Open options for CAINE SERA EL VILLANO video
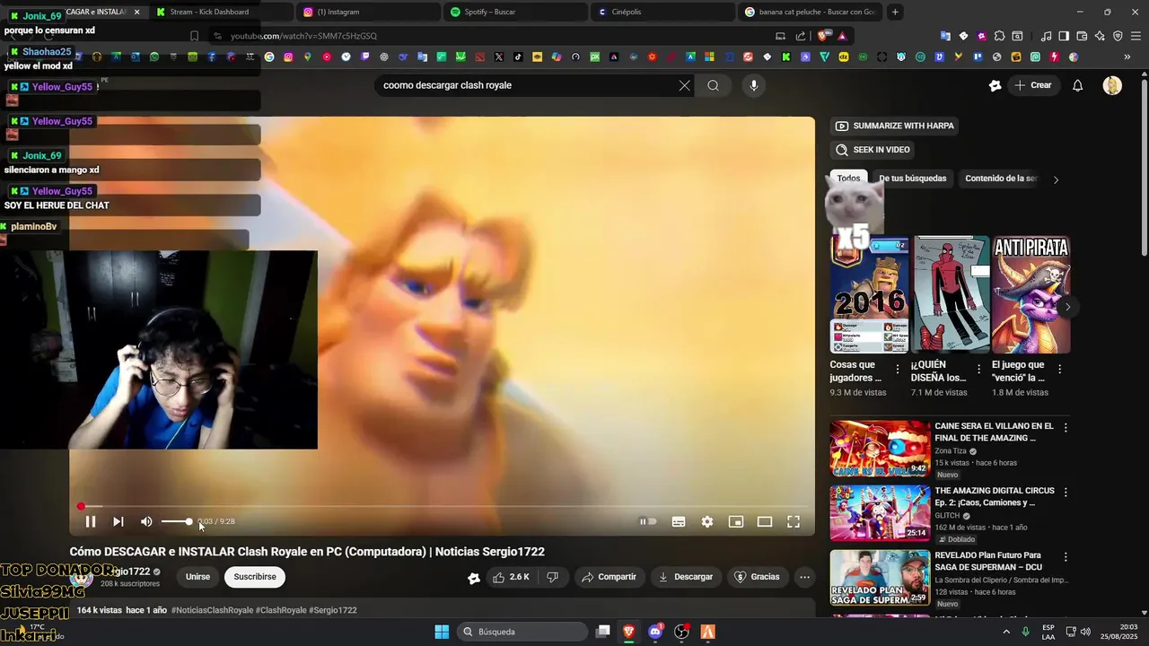Viewport: 1149px width, 646px height. (1066, 428)
